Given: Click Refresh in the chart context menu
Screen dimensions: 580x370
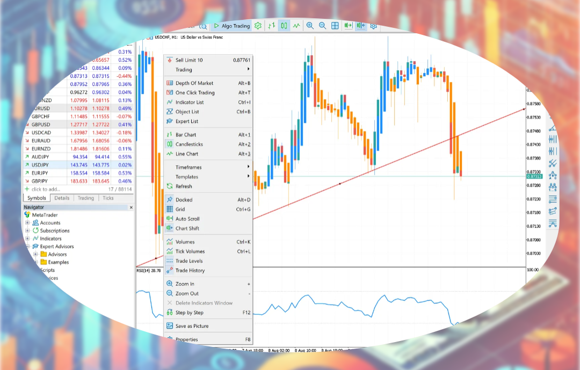Looking at the screenshot, I should coord(208,187).
